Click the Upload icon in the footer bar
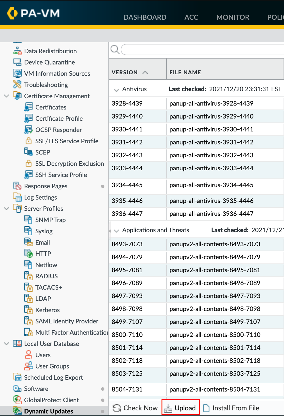 tap(168, 407)
